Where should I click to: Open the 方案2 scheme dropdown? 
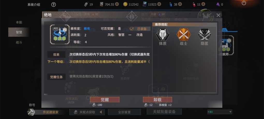pos(220,112)
